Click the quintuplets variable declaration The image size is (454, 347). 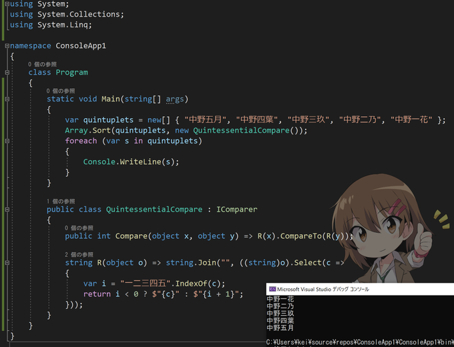coord(108,120)
